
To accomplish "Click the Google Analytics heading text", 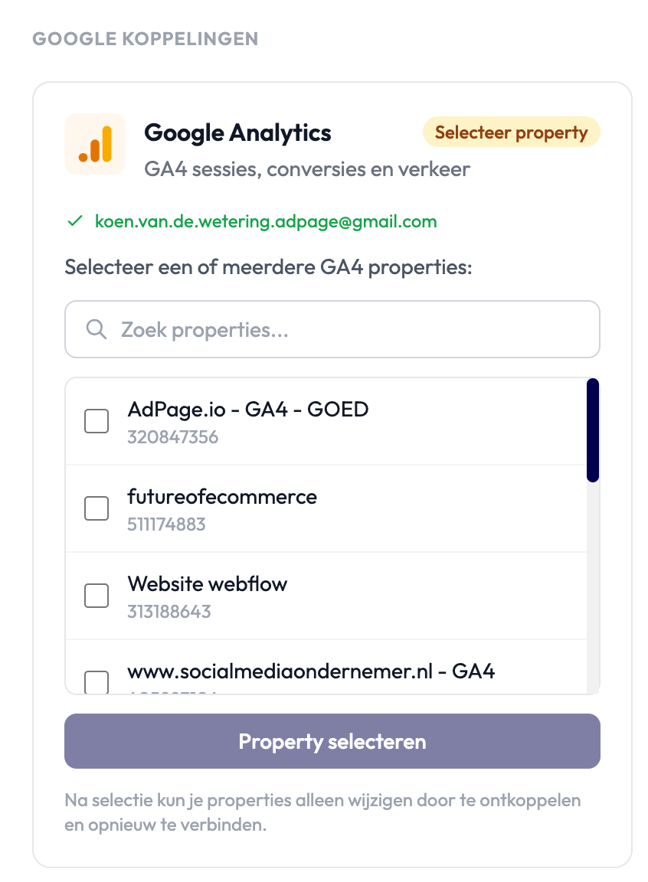I will 237,132.
